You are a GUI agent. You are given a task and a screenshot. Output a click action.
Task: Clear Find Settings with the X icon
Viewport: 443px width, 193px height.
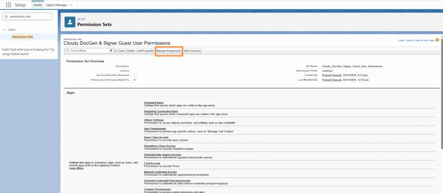111,51
